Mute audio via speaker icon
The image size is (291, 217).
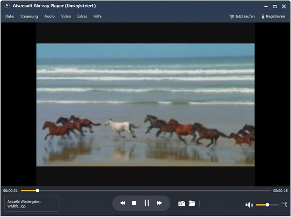tap(249, 205)
